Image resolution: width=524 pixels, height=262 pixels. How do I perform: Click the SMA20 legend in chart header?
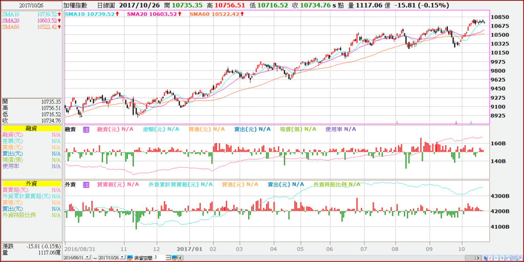155,14
